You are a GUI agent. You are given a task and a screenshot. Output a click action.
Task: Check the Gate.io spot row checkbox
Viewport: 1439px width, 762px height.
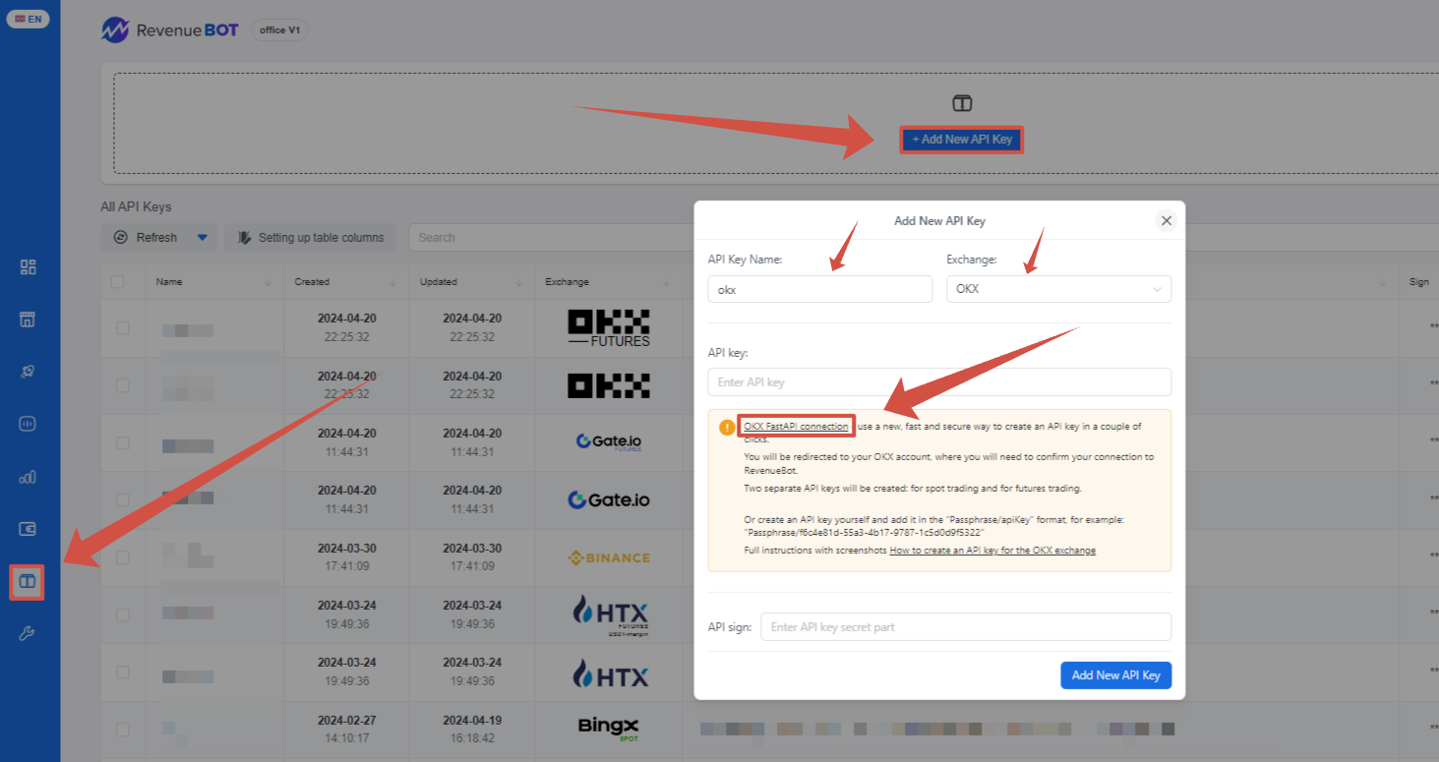(123, 499)
